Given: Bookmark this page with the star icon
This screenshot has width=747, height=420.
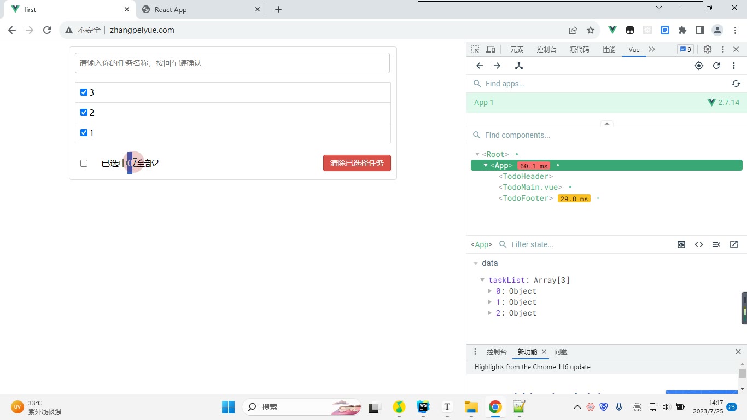Looking at the screenshot, I should (x=591, y=30).
